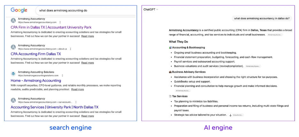Click the Armstrong Accountancy favicon on the first result

[x=13, y=20]
